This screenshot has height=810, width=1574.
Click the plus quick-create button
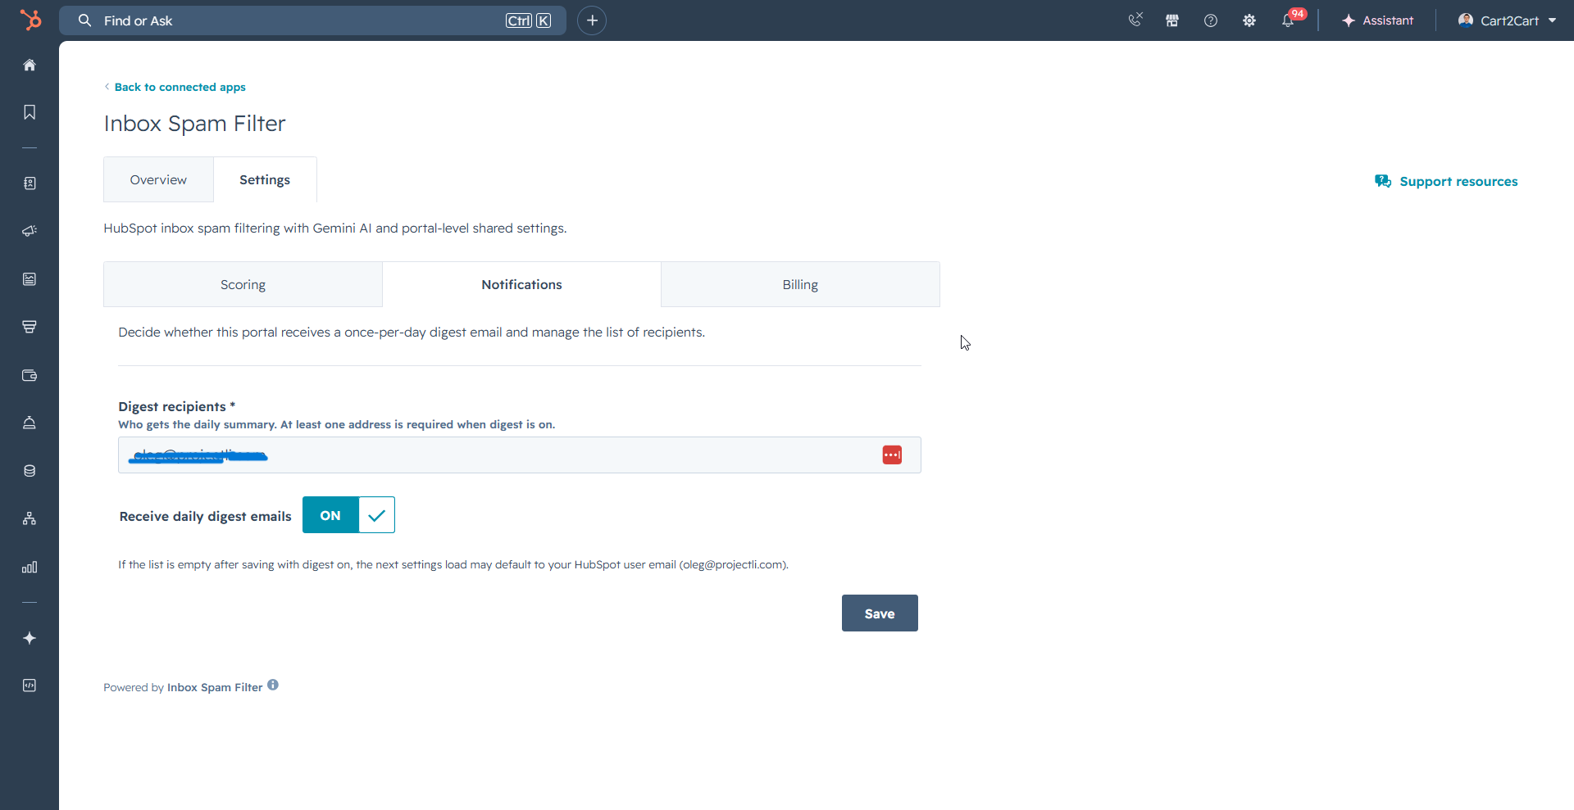[x=592, y=20]
